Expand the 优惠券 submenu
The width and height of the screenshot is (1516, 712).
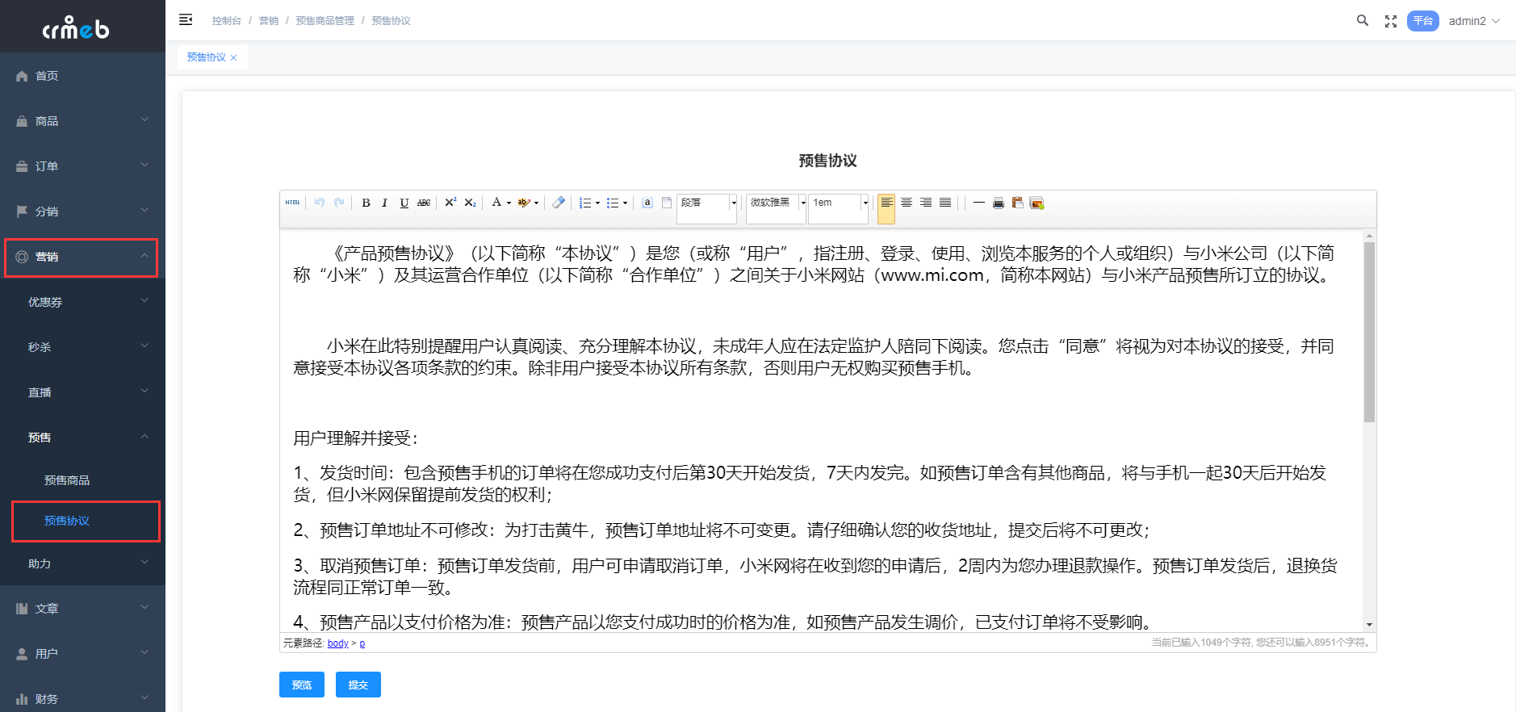[82, 302]
